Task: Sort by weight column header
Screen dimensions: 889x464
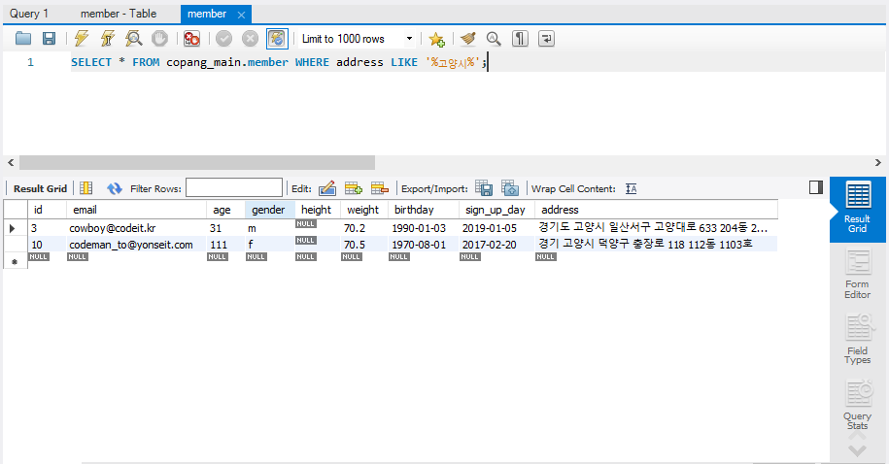Action: point(364,210)
